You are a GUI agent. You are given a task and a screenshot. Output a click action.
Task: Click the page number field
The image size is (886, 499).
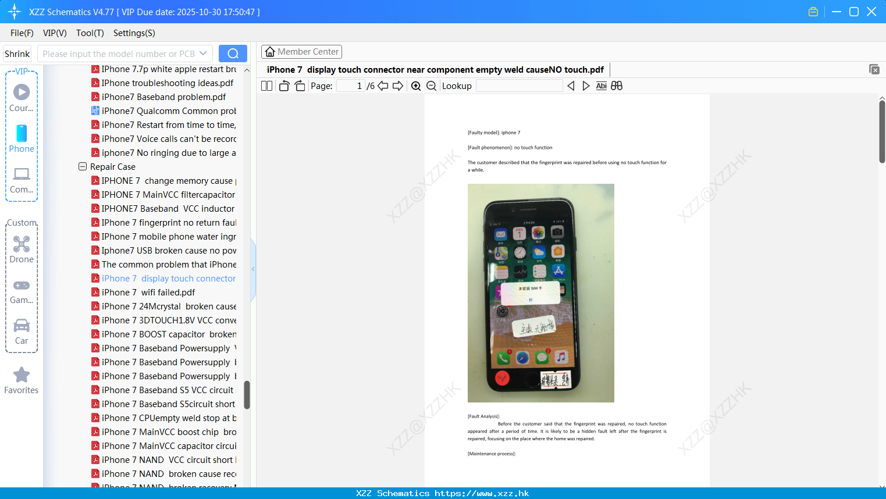click(350, 86)
